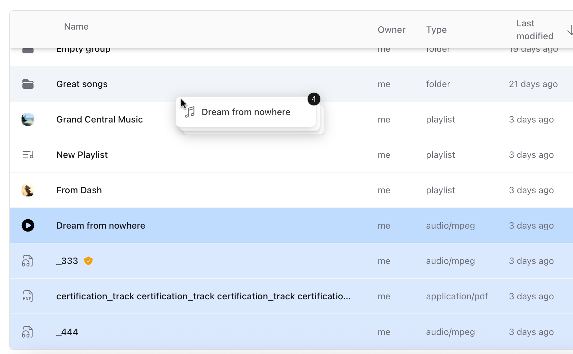
Task: Play the Dream from nowhere track
Action: click(x=28, y=225)
